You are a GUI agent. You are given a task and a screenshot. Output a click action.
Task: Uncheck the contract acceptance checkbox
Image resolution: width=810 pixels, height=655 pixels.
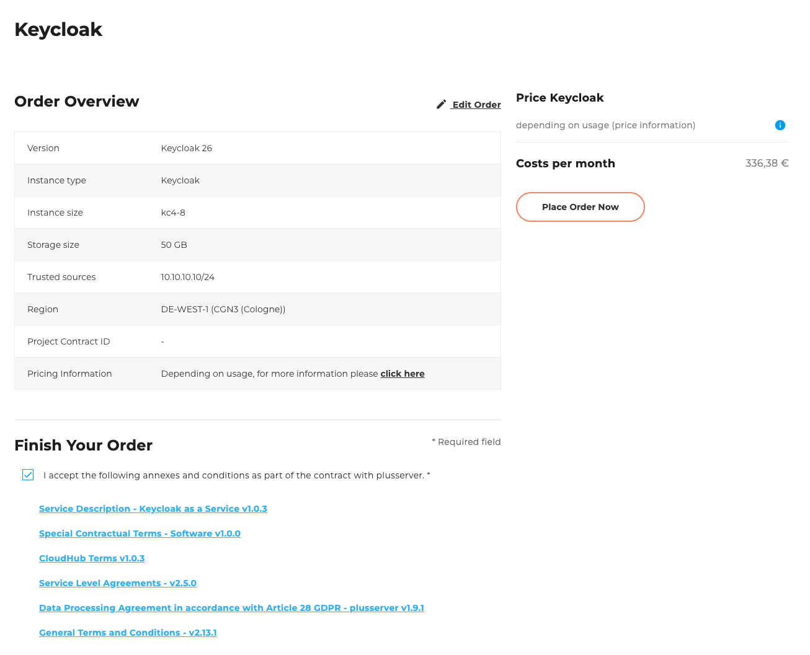28,475
